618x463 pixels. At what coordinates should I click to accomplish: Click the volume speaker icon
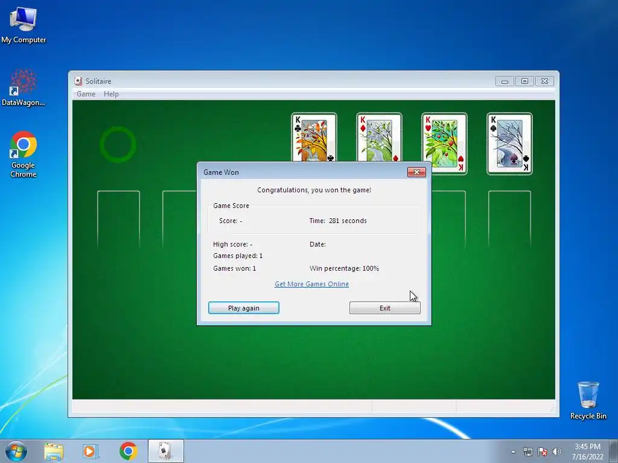(557, 452)
